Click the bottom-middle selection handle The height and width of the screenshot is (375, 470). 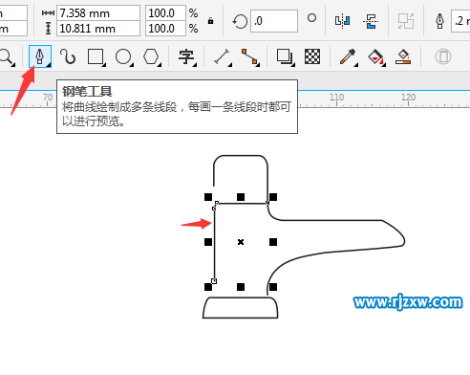[241, 287]
